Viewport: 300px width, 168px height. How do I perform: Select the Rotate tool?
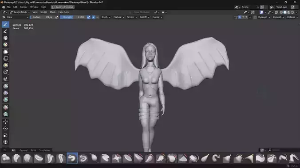coord(5,129)
